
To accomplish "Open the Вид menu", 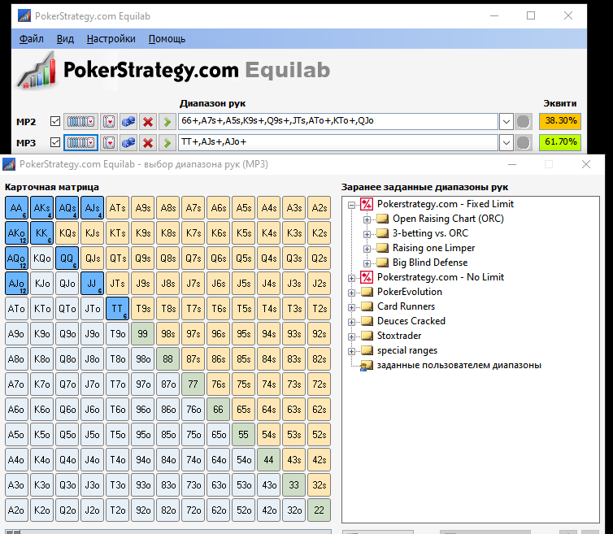I will click(x=65, y=39).
